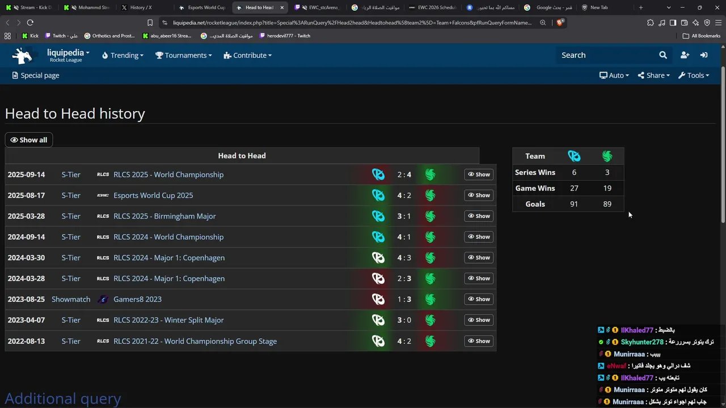Expand the Trending dropdown menu
This screenshot has width=726, height=408.
(123, 55)
